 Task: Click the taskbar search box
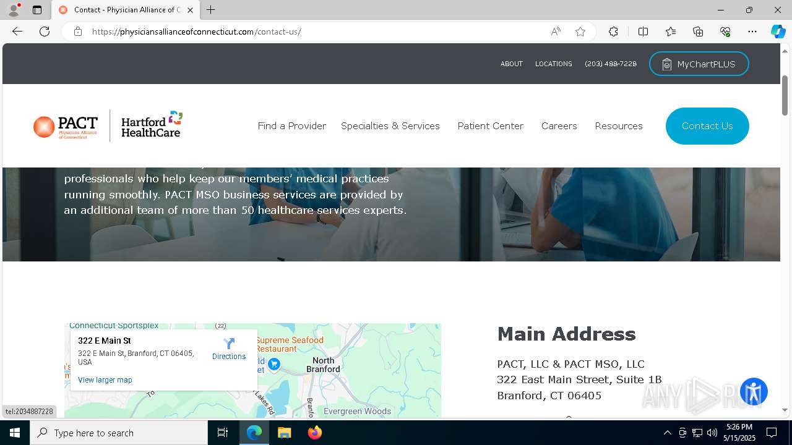(x=119, y=433)
